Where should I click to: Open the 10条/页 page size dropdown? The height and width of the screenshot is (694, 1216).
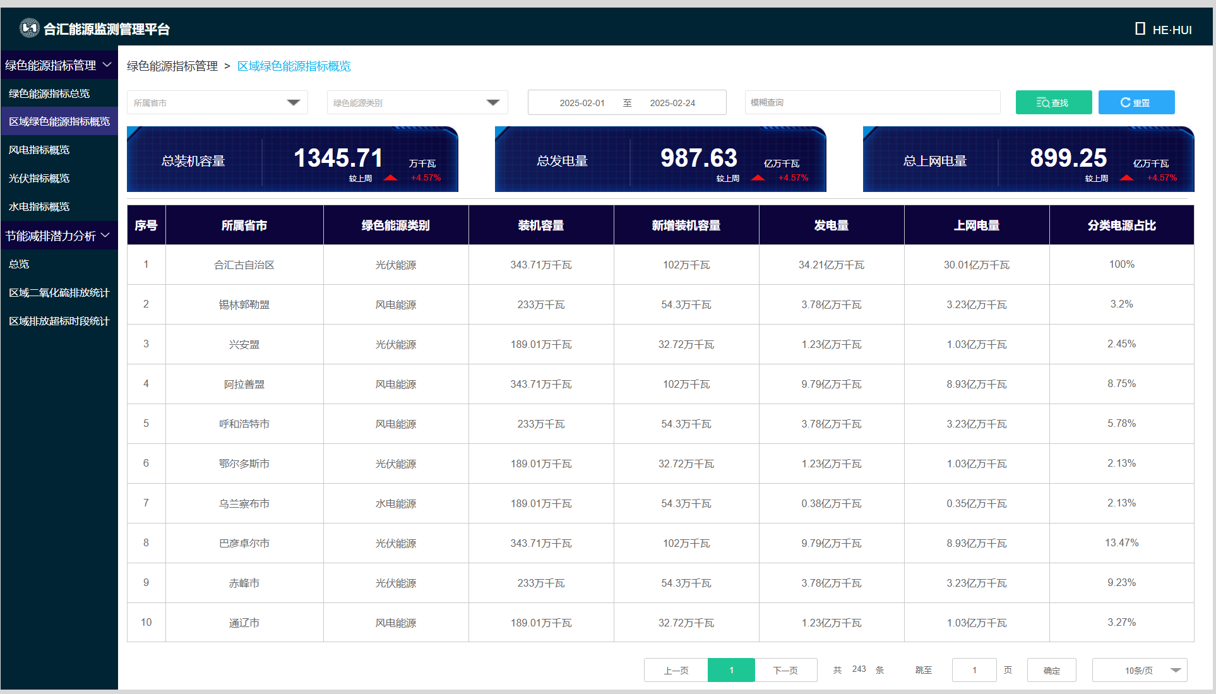pos(1175,671)
